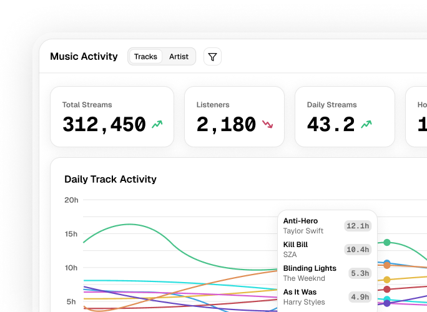Click the 15h axis label
The height and width of the screenshot is (312, 427).
tap(71, 234)
